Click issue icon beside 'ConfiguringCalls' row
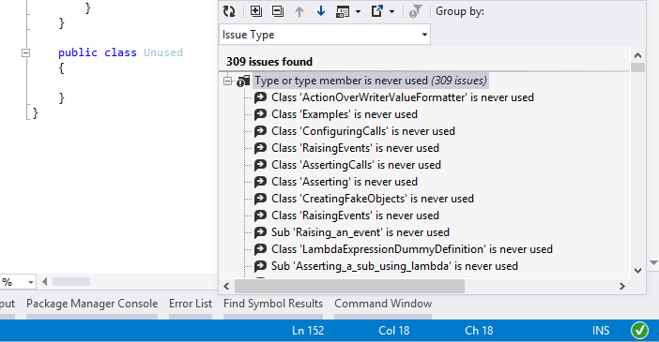The height and width of the screenshot is (342, 659). click(261, 131)
